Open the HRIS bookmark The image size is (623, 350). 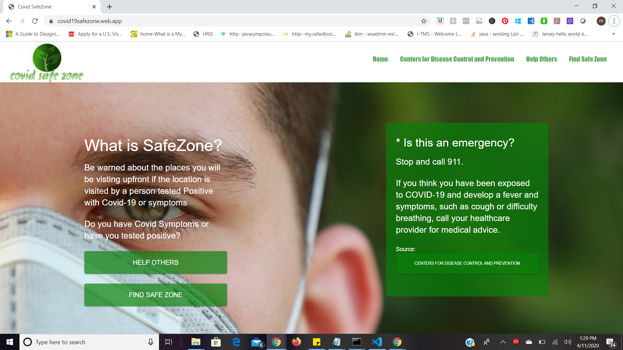[x=203, y=34]
